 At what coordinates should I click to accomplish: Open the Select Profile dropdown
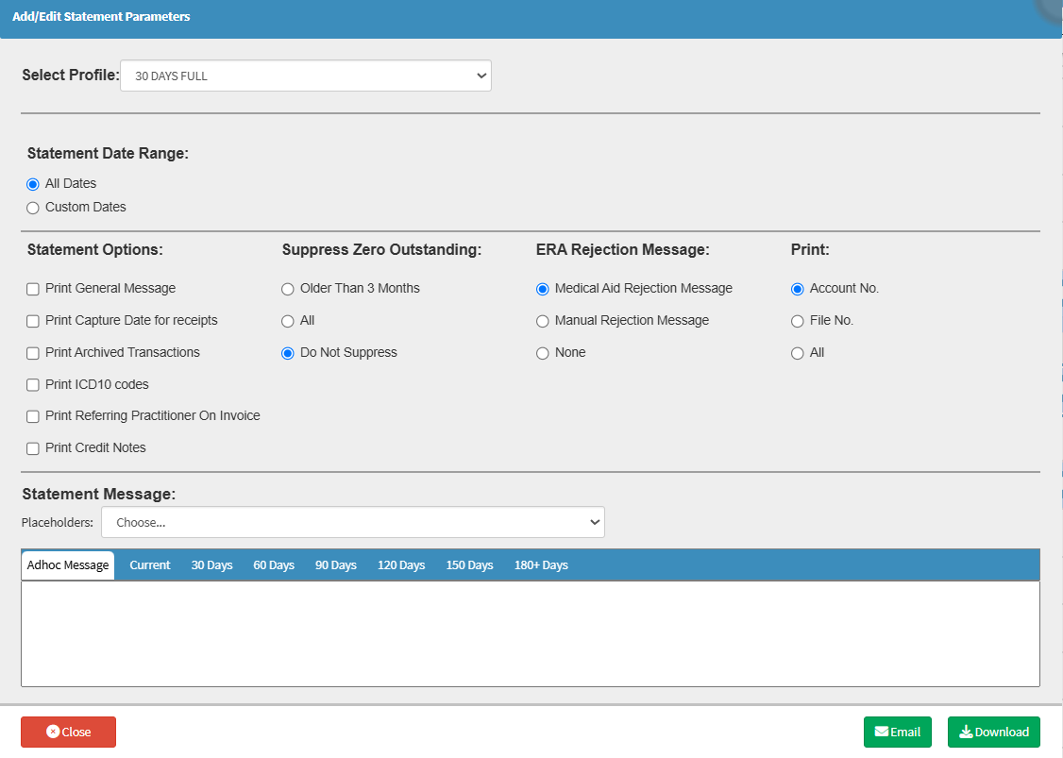pos(306,76)
